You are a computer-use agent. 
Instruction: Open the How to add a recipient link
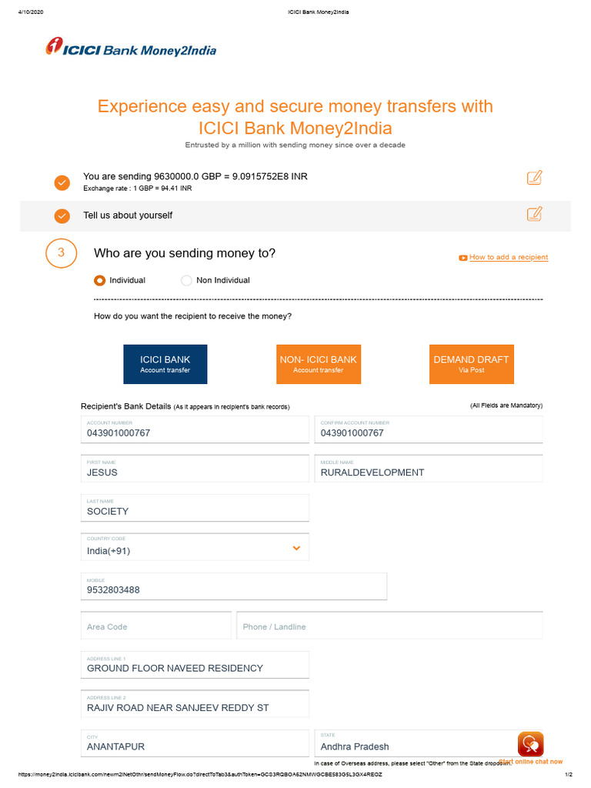509,257
